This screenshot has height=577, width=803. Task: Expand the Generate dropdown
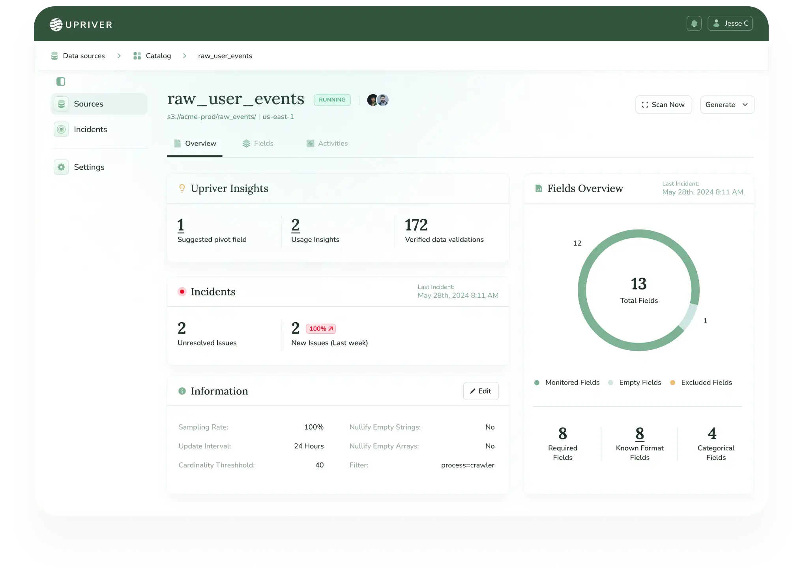[x=726, y=105]
